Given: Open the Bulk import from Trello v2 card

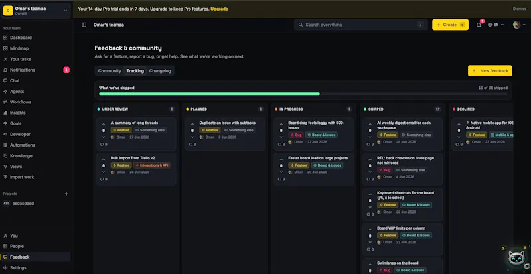Looking at the screenshot, I should point(136,169).
